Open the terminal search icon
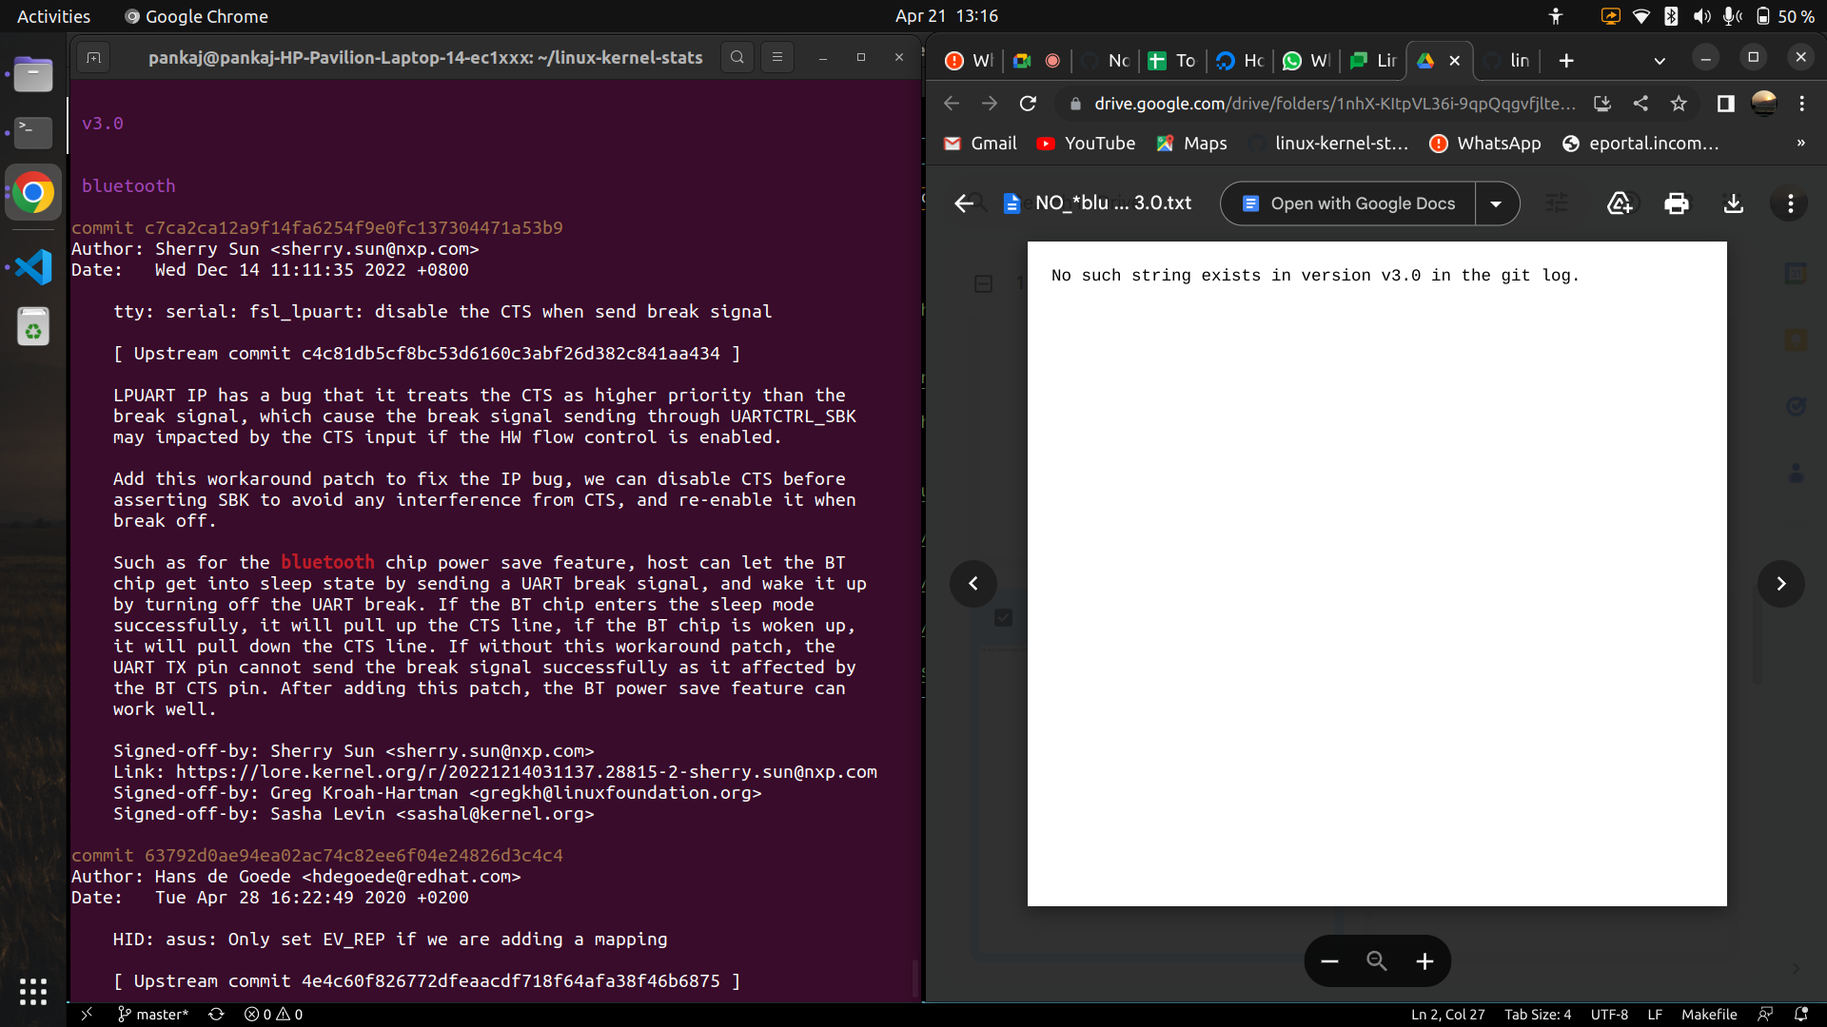The height and width of the screenshot is (1027, 1827). [x=737, y=58]
